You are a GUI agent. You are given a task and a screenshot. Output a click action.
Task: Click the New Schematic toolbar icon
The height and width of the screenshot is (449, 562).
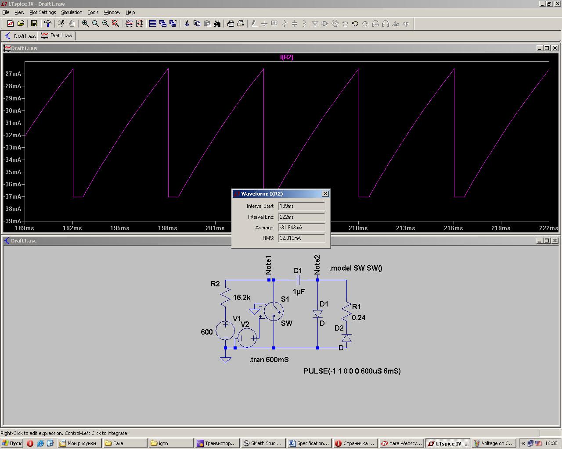coord(11,24)
